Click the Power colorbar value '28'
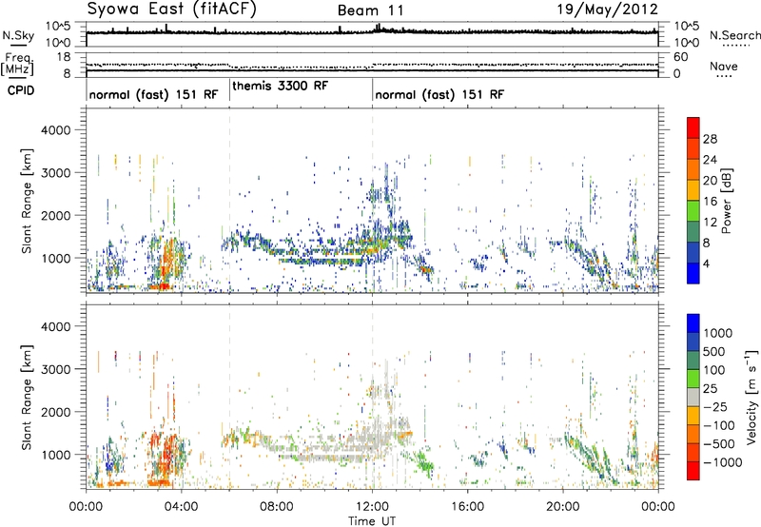 pyautogui.click(x=710, y=139)
